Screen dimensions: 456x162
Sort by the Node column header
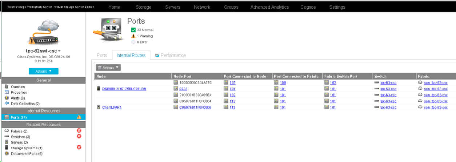tap(133, 76)
